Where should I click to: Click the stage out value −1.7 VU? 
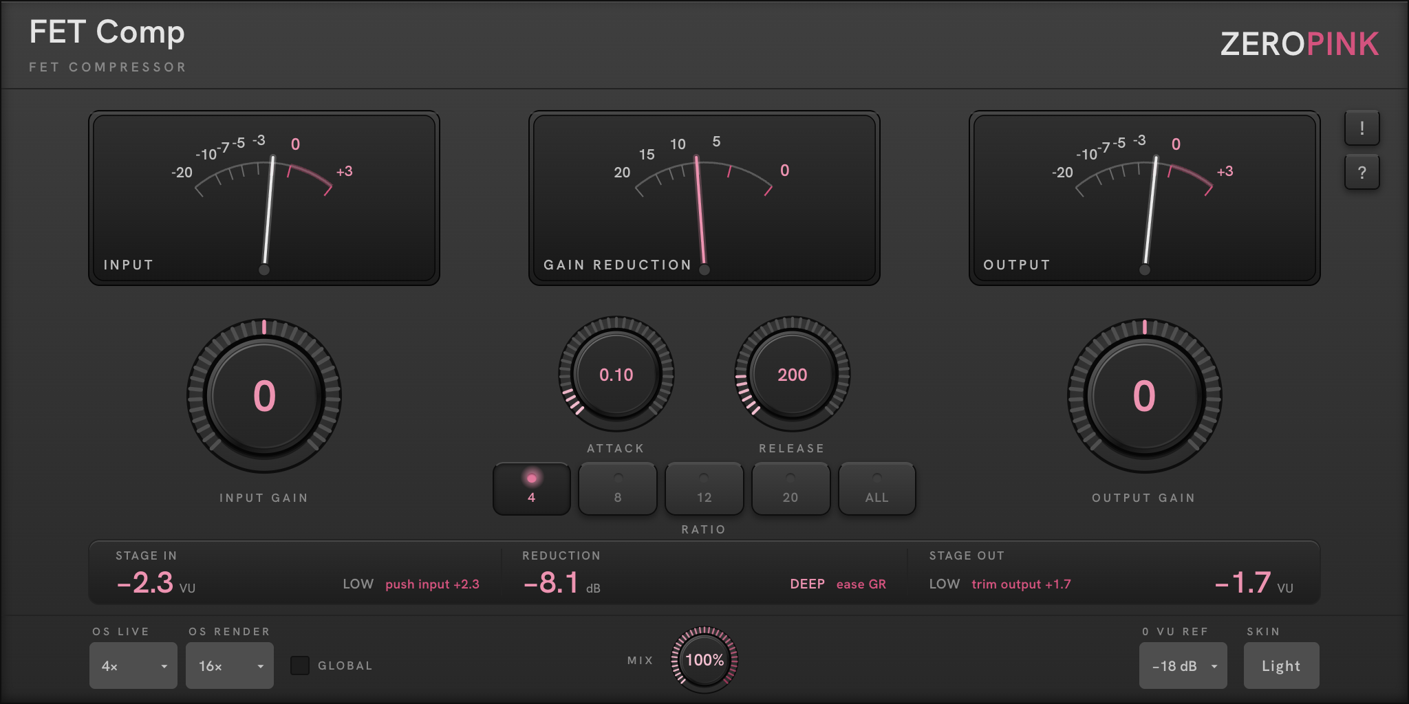tap(1254, 583)
